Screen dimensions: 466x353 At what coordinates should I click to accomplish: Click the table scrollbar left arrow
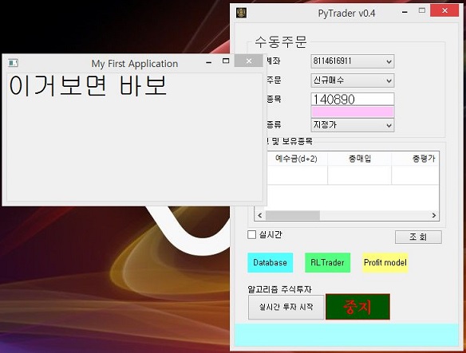coord(260,215)
